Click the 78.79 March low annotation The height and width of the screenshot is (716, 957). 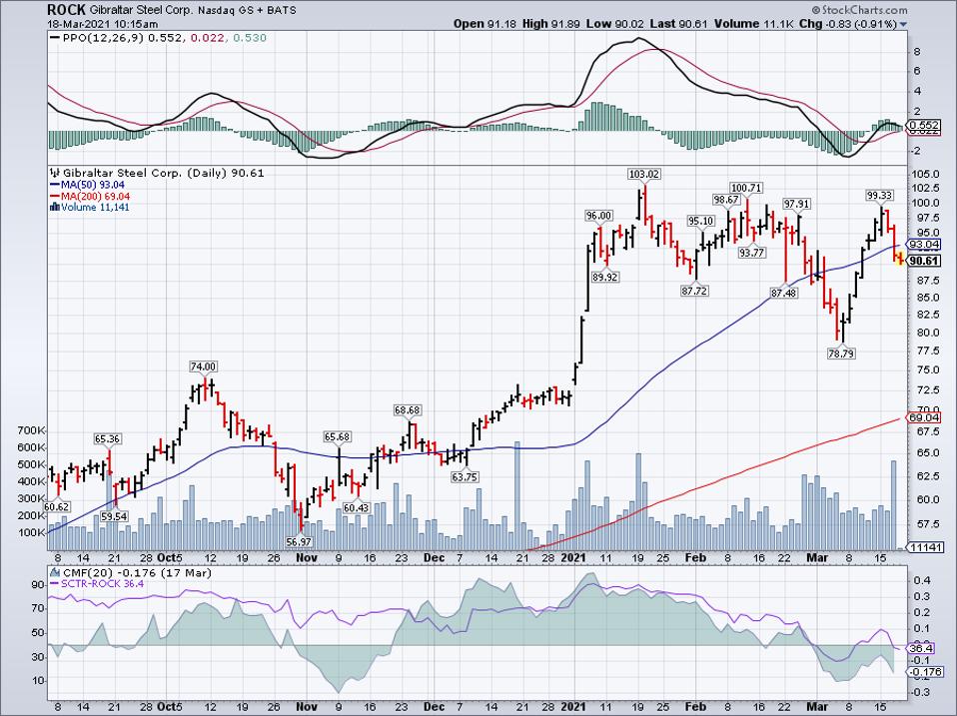point(841,353)
